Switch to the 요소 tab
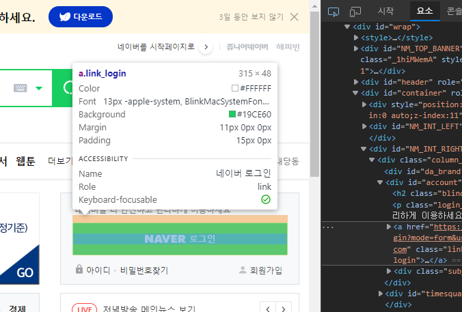Image resolution: width=462 pixels, height=312 pixels. pyautogui.click(x=424, y=11)
